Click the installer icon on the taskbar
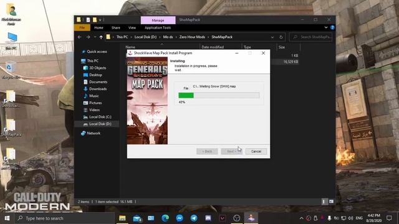399x224 pixels. [251, 218]
